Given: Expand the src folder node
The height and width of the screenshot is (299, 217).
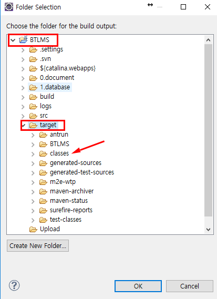Looking at the screenshot, I should pyautogui.click(x=23, y=116).
